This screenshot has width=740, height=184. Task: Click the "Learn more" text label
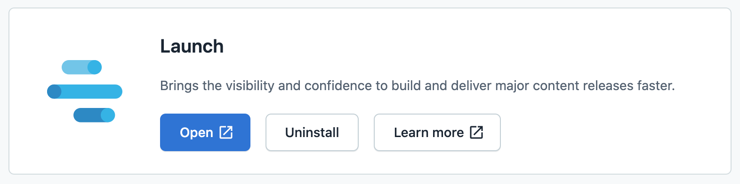tap(429, 132)
